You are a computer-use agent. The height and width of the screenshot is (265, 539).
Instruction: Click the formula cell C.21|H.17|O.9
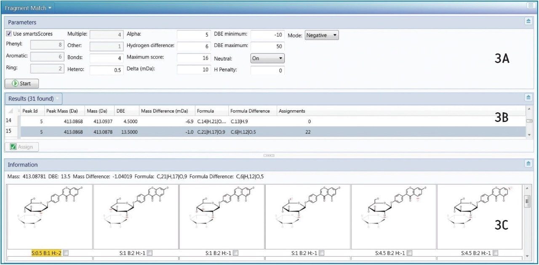212,132
